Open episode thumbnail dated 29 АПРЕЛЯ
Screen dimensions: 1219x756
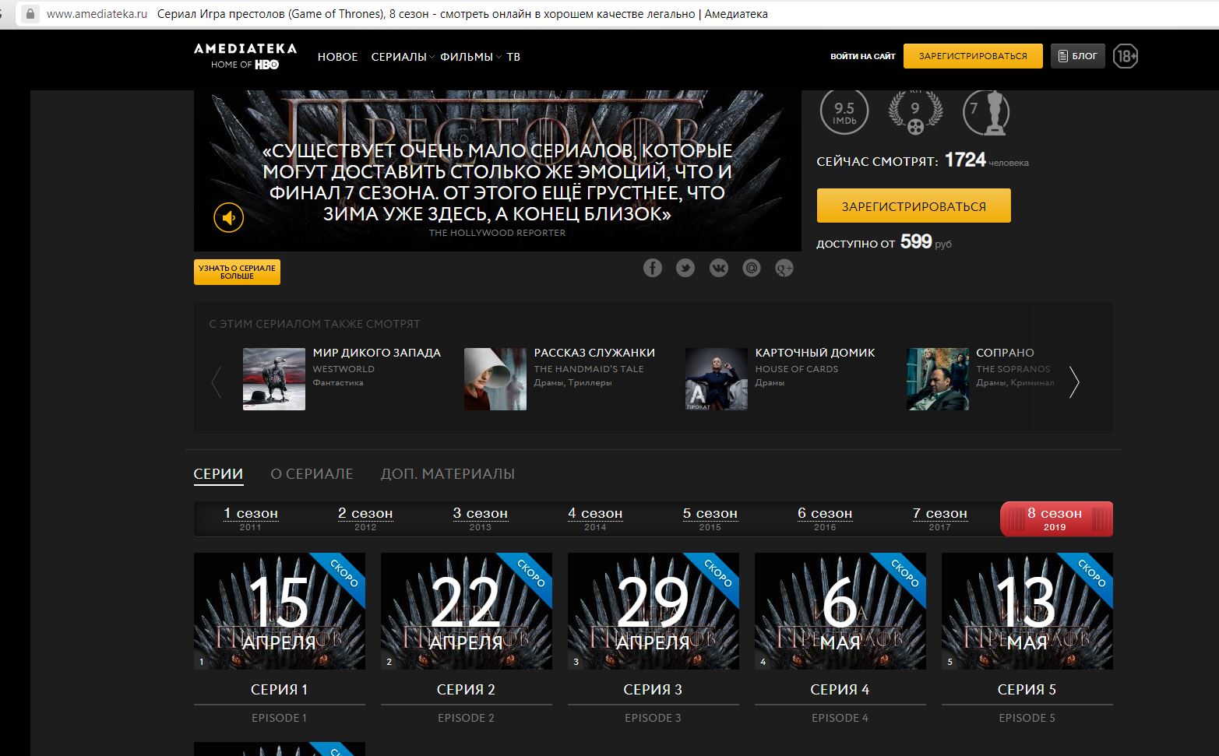[654, 611]
